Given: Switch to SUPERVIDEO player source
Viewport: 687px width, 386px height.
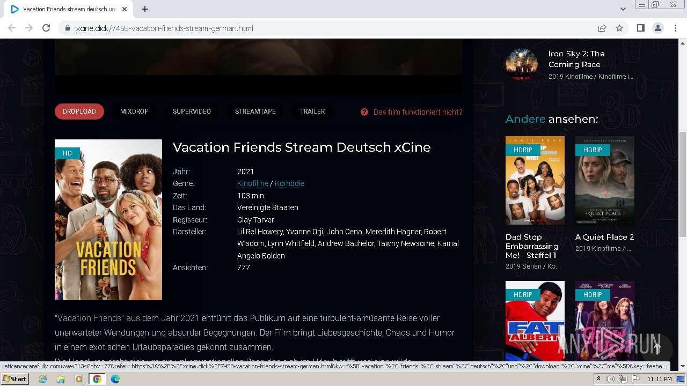Looking at the screenshot, I should [192, 112].
